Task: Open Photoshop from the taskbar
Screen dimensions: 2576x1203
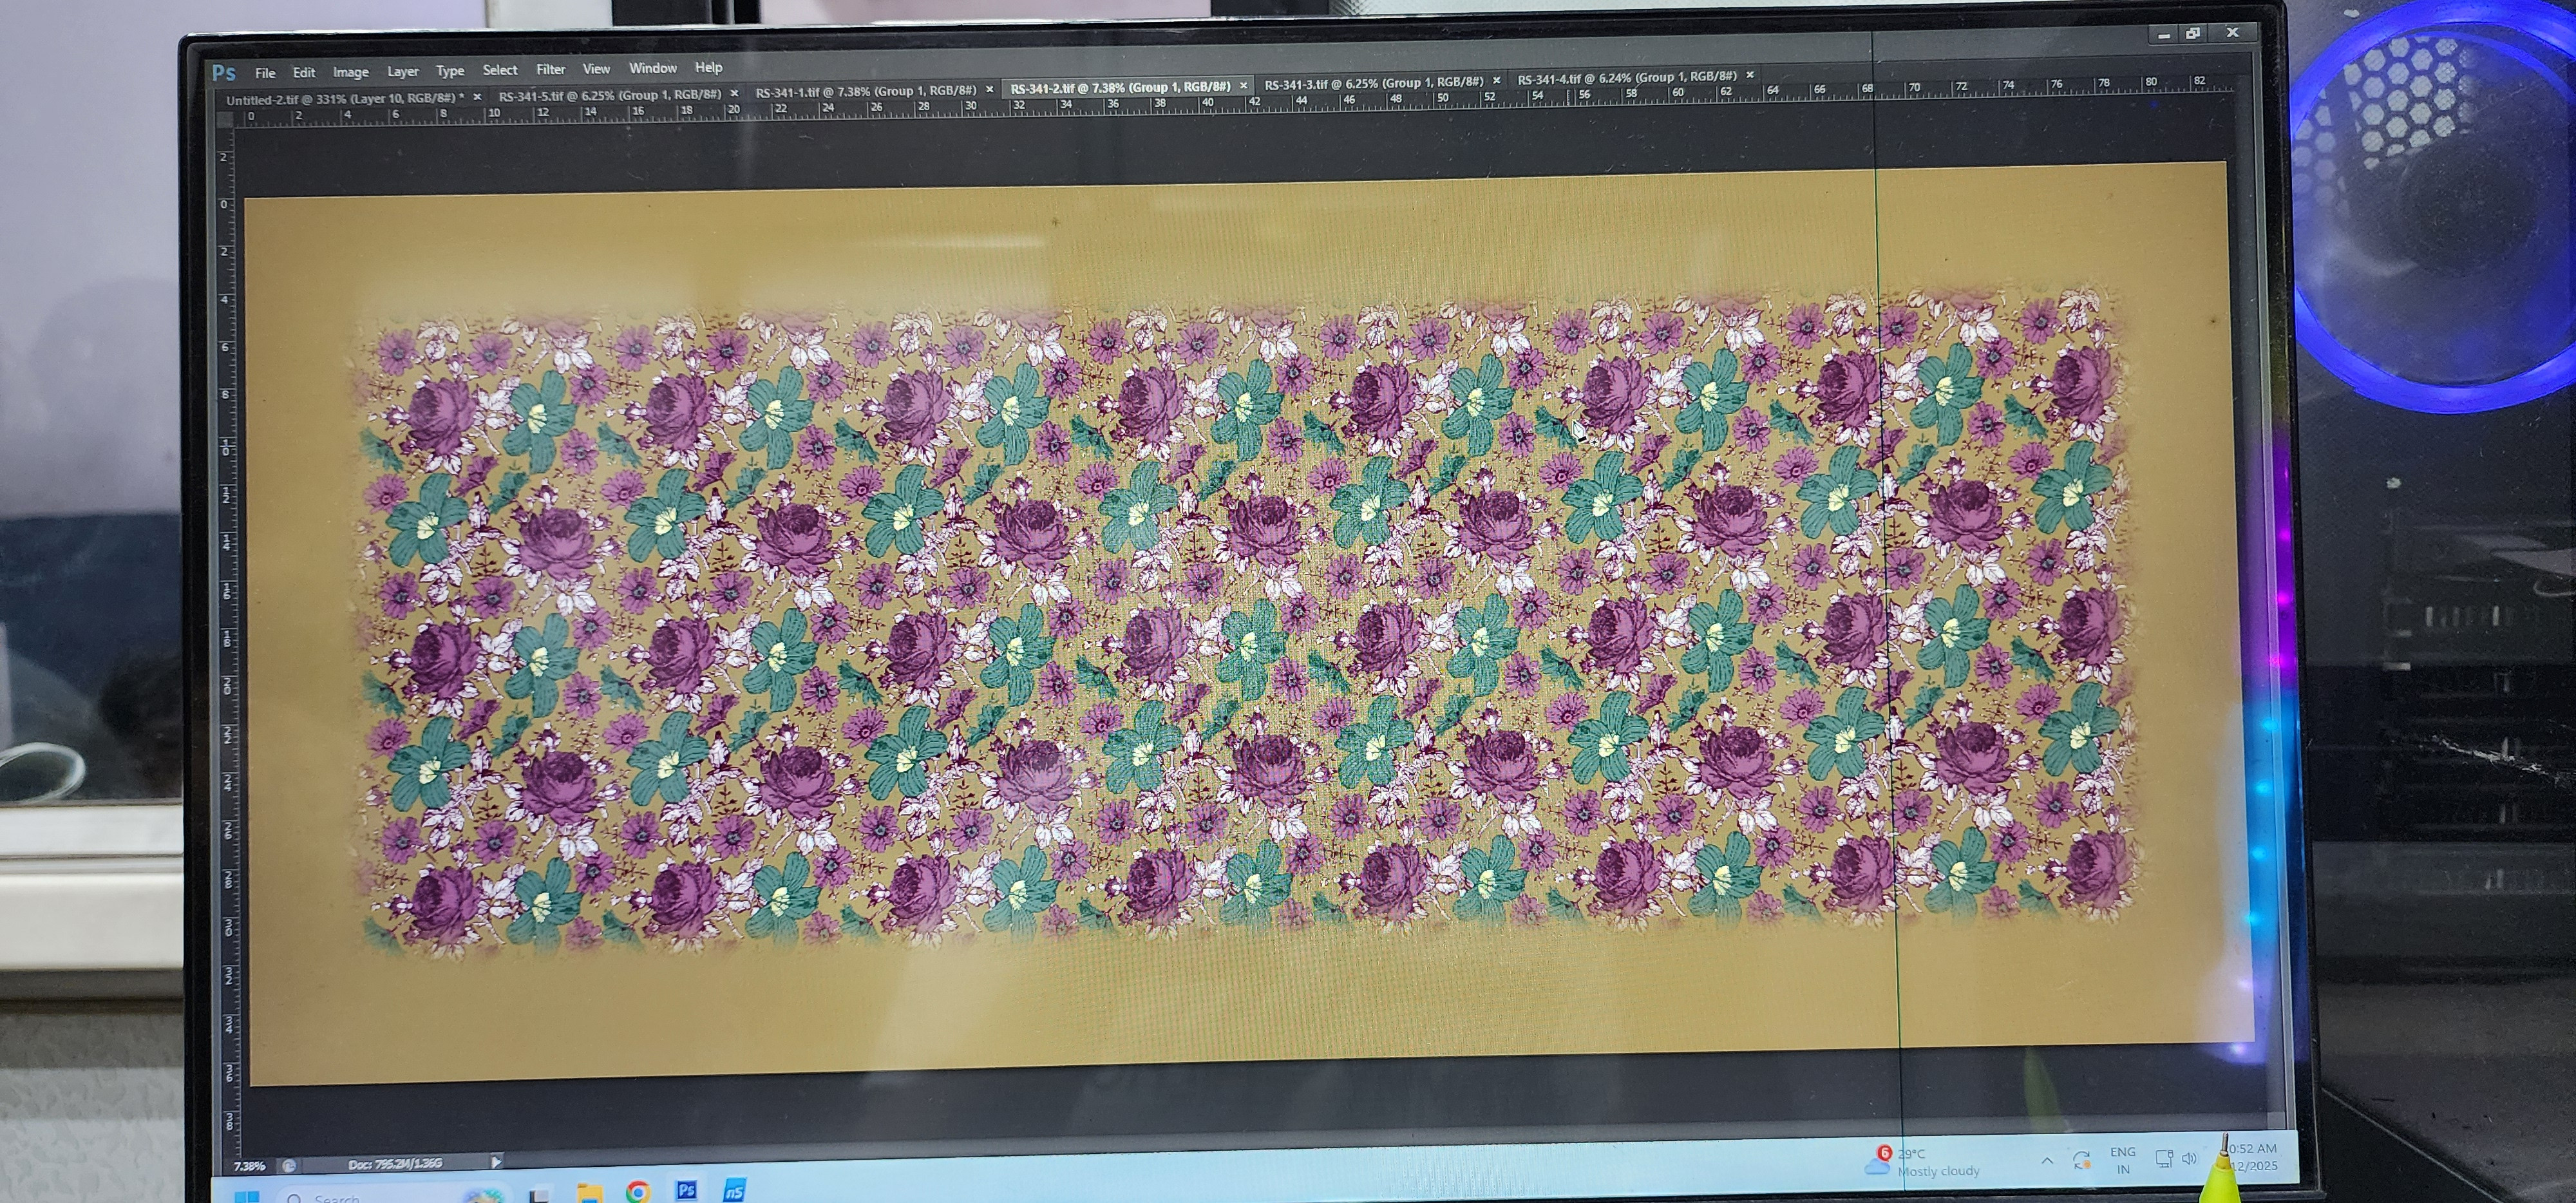Action: tap(686, 1190)
